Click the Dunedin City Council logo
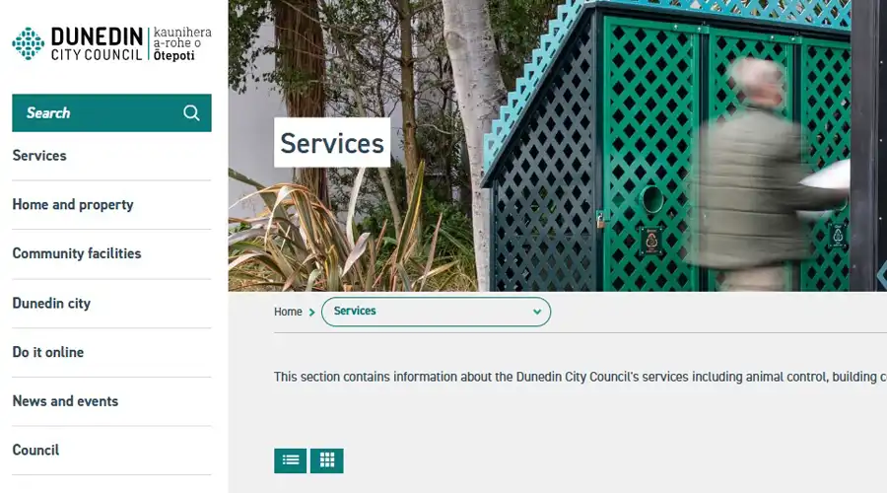Image resolution: width=887 pixels, height=493 pixels. (x=111, y=43)
